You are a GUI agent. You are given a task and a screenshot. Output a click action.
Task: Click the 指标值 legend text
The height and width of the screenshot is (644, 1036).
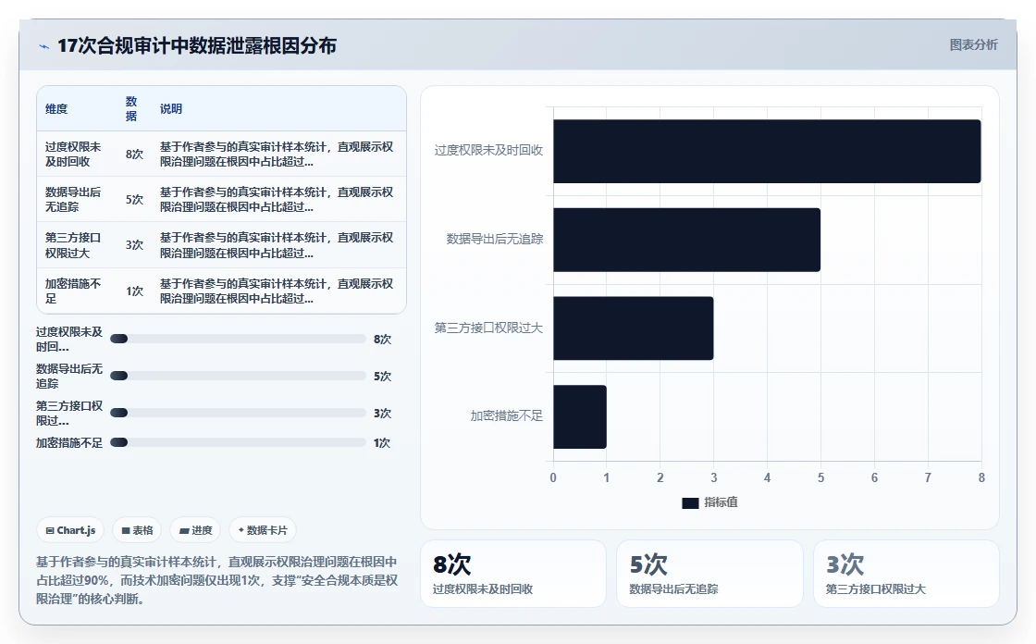pyautogui.click(x=721, y=502)
